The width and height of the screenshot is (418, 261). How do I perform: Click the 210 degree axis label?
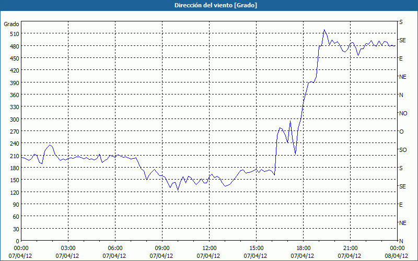click(15, 156)
